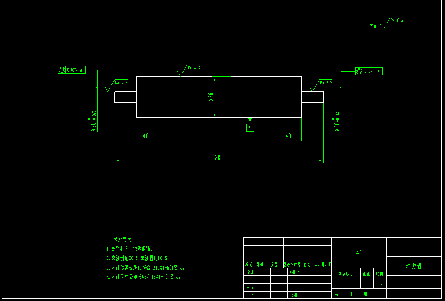Image resolution: width=445 pixels, height=301 pixels.
Task: Click the datum A reference box
Action: [250, 128]
